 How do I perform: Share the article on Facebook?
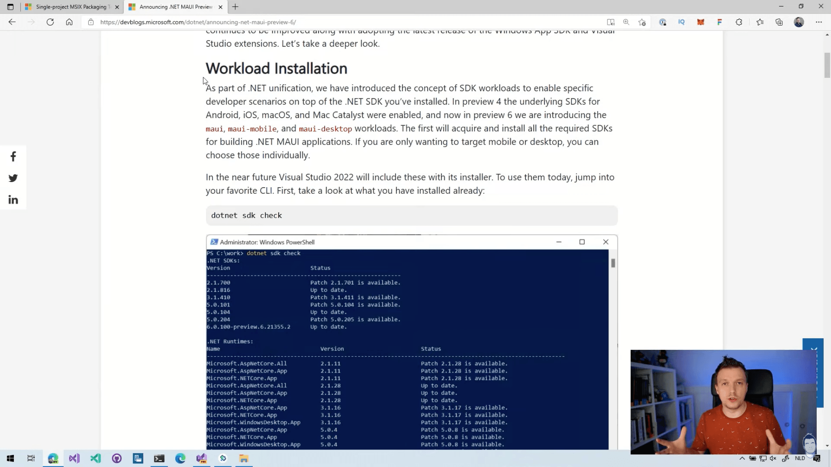click(x=13, y=156)
